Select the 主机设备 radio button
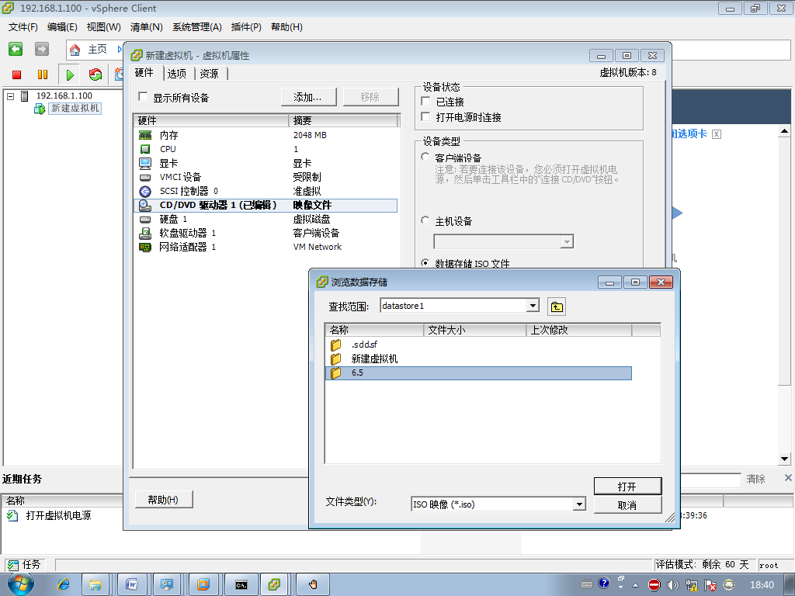The image size is (795, 596). [425, 220]
